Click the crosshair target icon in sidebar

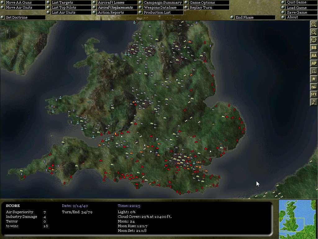[314, 40]
